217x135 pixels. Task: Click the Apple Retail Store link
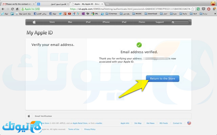click(80, 123)
